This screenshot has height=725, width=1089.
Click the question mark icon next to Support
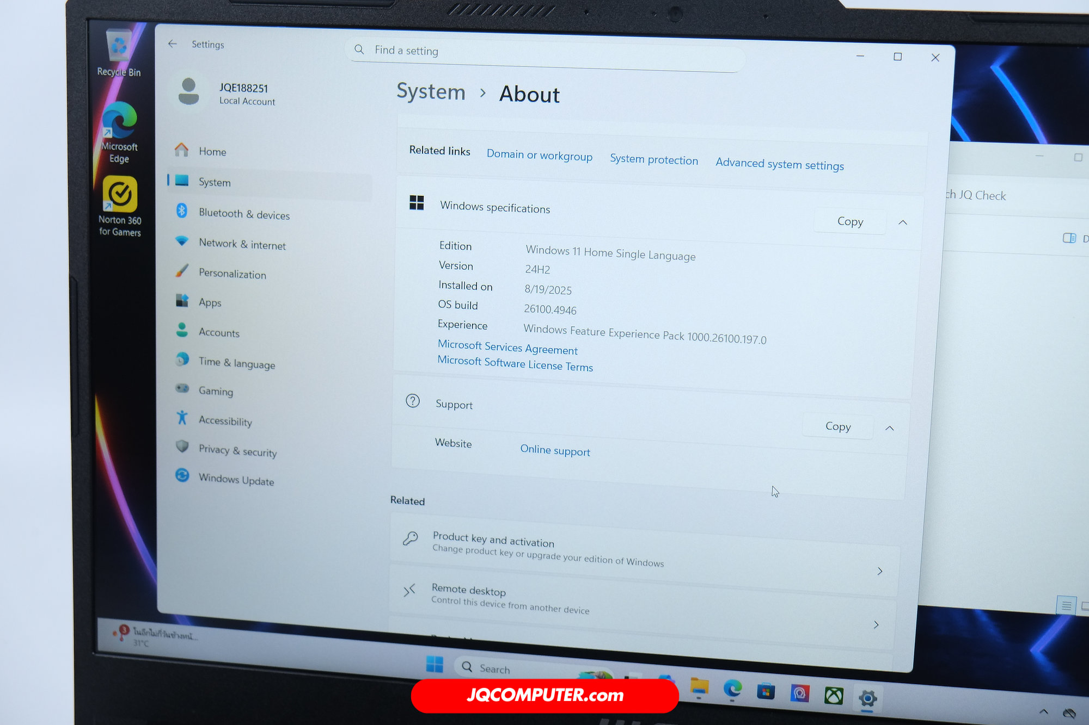pyautogui.click(x=413, y=401)
